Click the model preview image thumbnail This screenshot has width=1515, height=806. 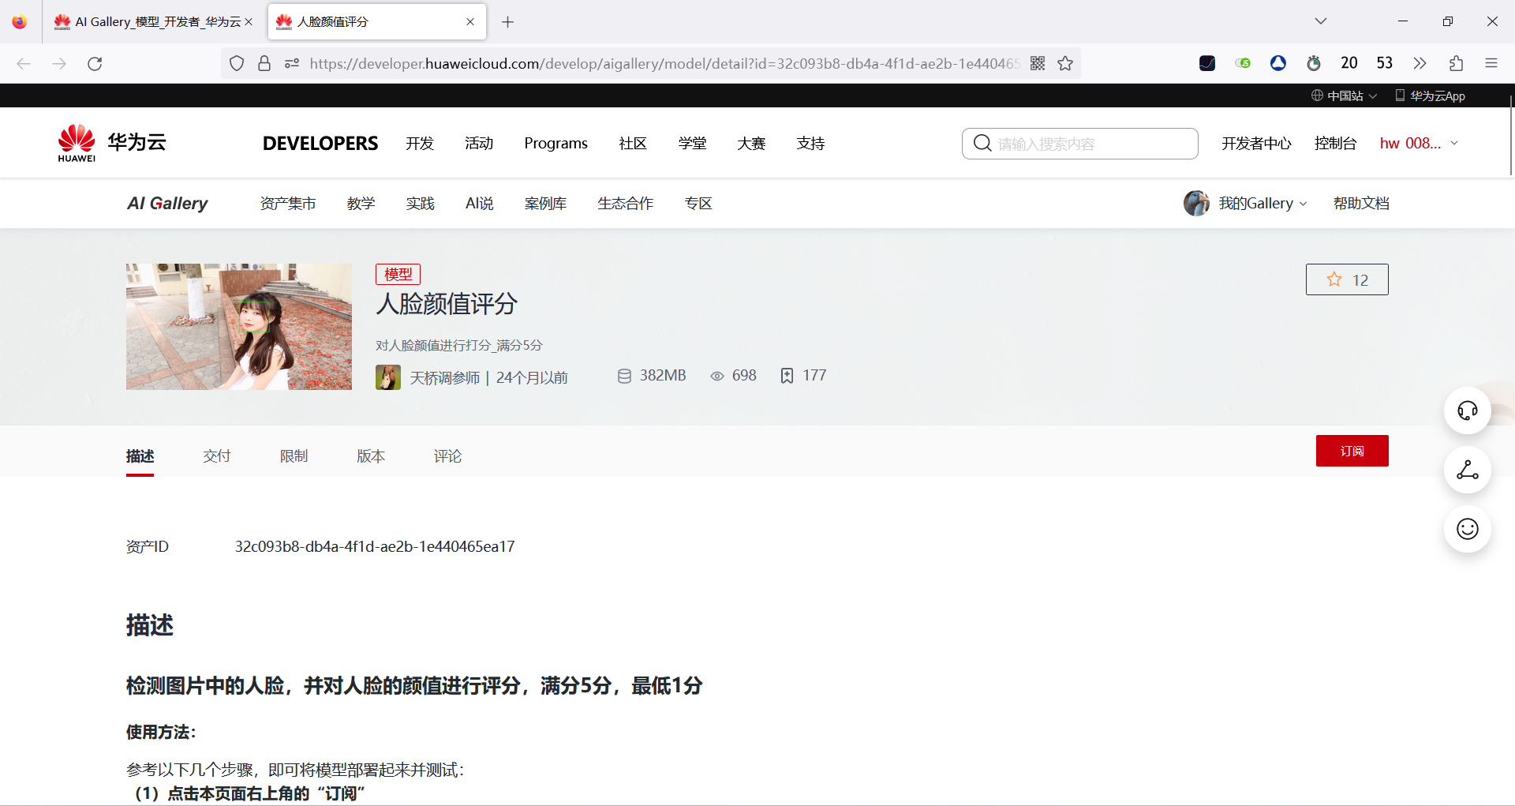(x=238, y=326)
